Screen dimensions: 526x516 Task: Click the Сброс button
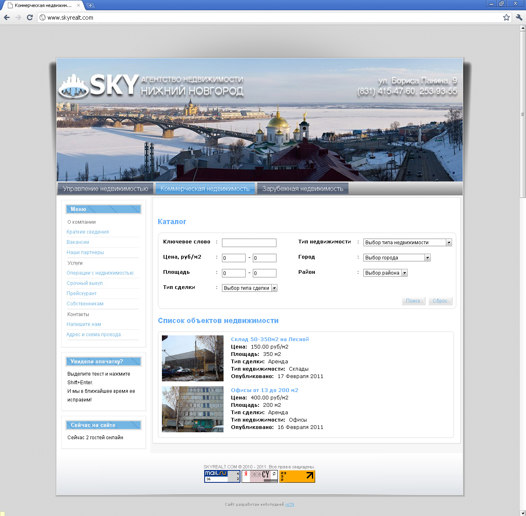[440, 301]
